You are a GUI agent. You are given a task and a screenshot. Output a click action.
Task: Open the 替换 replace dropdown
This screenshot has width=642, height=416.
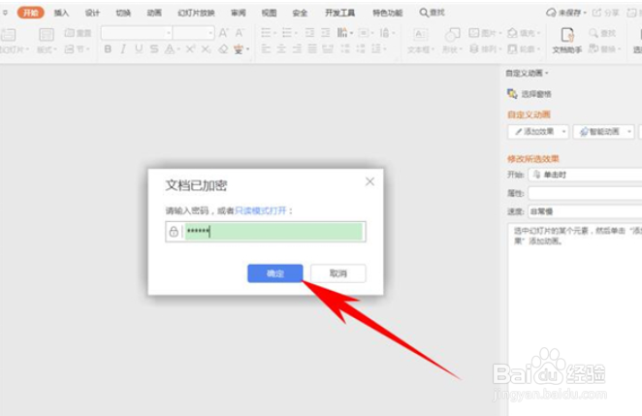604,49
